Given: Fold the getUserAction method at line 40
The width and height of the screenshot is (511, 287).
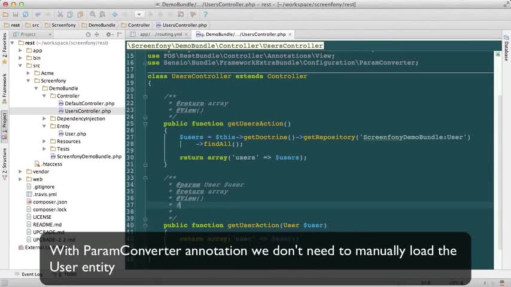Looking at the screenshot, I should pos(145,225).
